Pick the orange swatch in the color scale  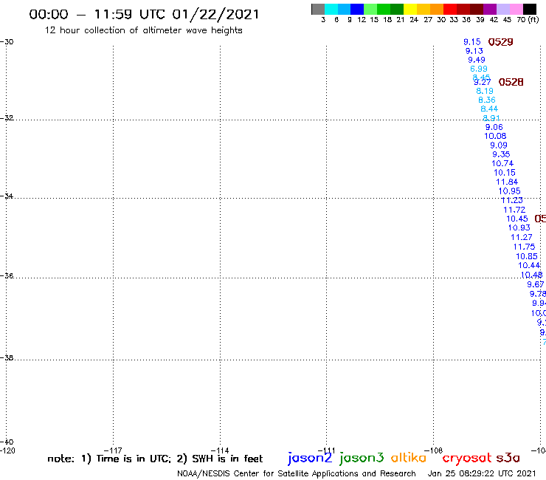[437, 9]
